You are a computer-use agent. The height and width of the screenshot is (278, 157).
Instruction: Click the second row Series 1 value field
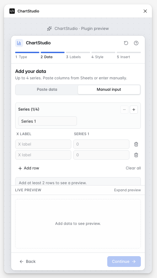(101, 155)
